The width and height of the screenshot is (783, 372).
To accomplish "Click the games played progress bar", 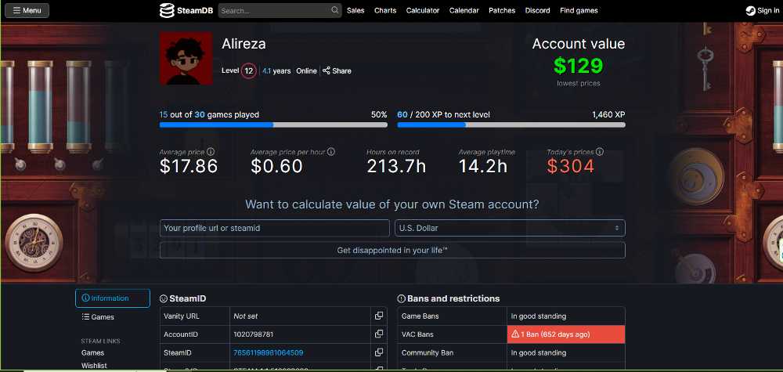I will [273, 125].
